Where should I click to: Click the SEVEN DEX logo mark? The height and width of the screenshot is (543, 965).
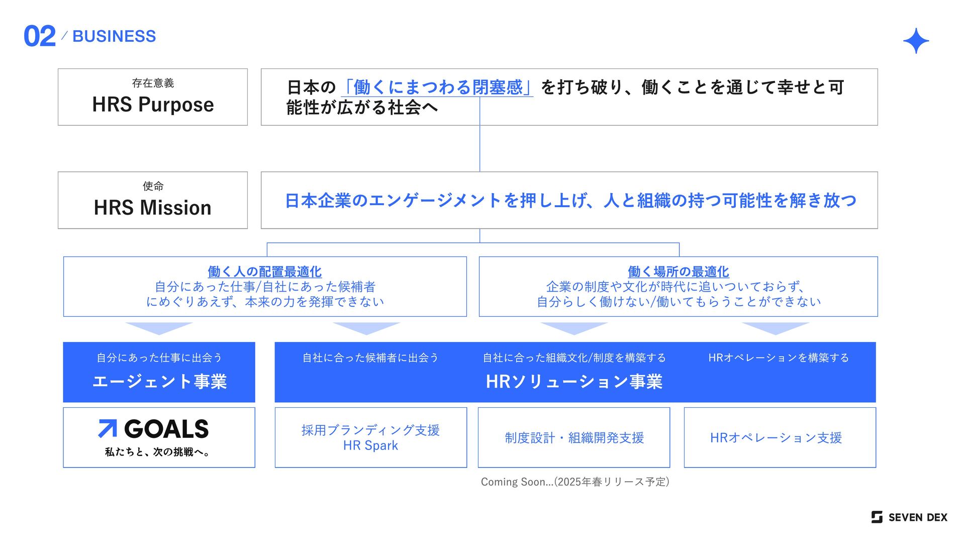877,517
